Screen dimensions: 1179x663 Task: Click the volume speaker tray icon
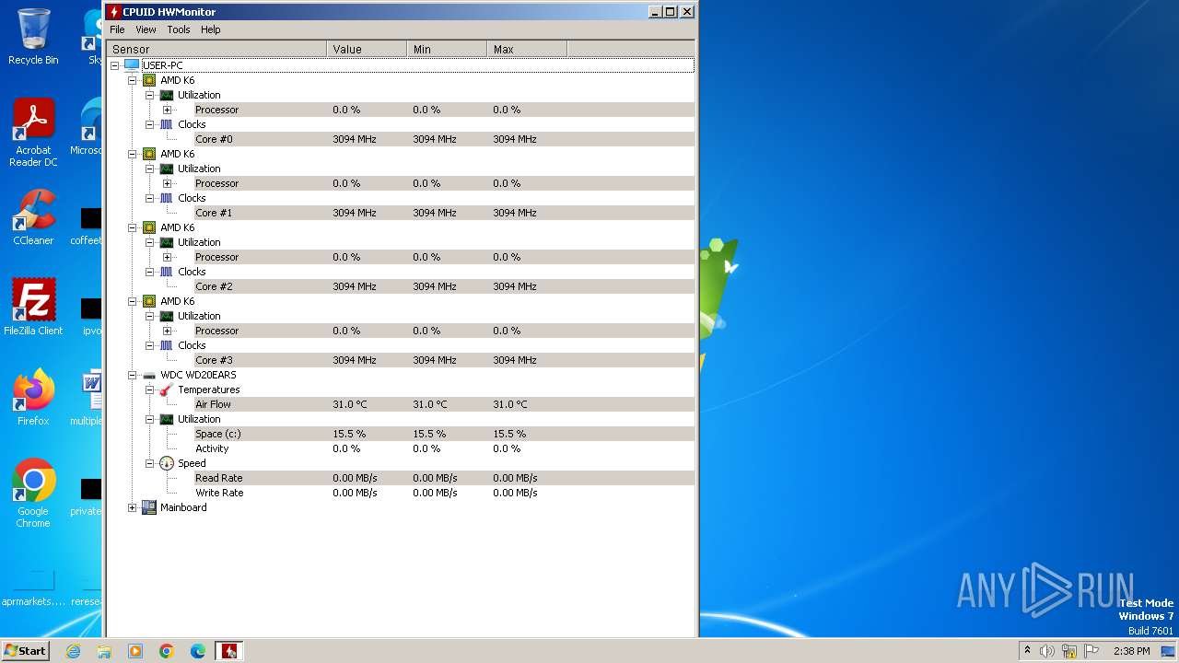1047,651
